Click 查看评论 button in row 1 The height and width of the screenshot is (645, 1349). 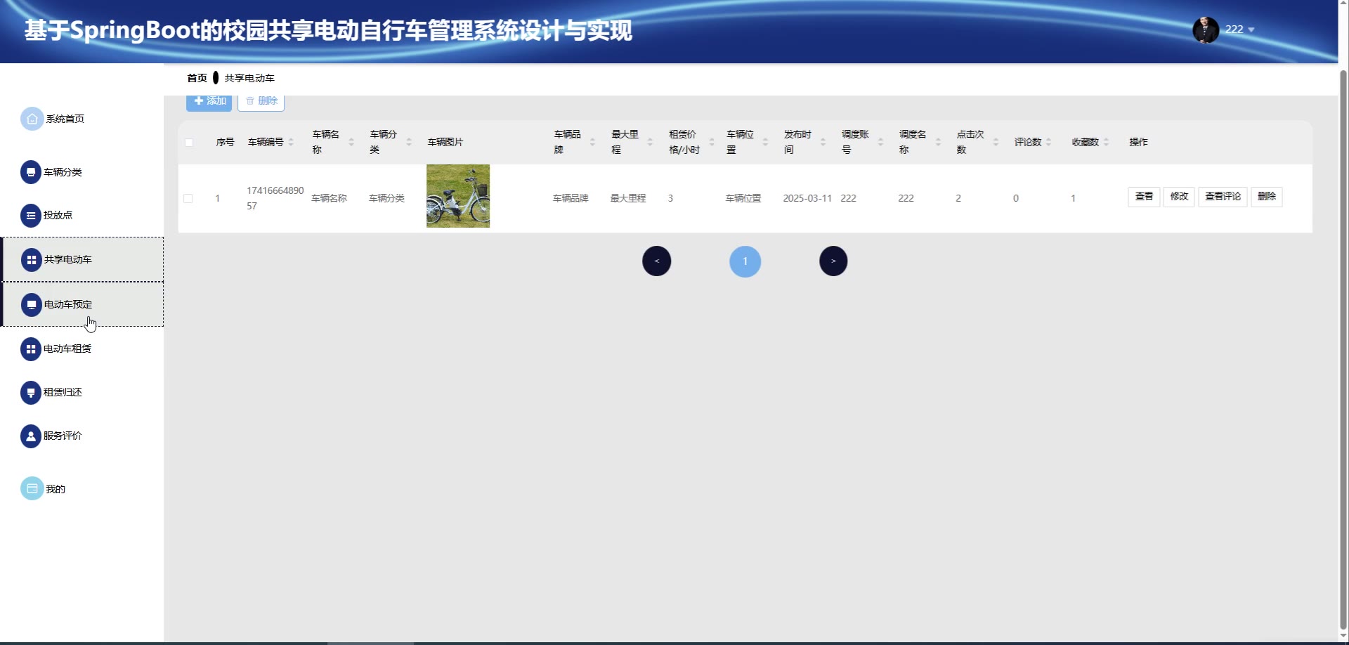(x=1223, y=197)
